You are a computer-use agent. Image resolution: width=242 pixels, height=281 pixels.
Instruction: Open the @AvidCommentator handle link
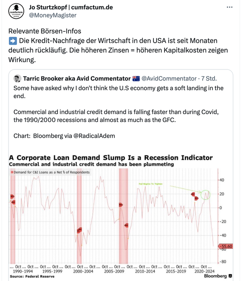(x=169, y=78)
